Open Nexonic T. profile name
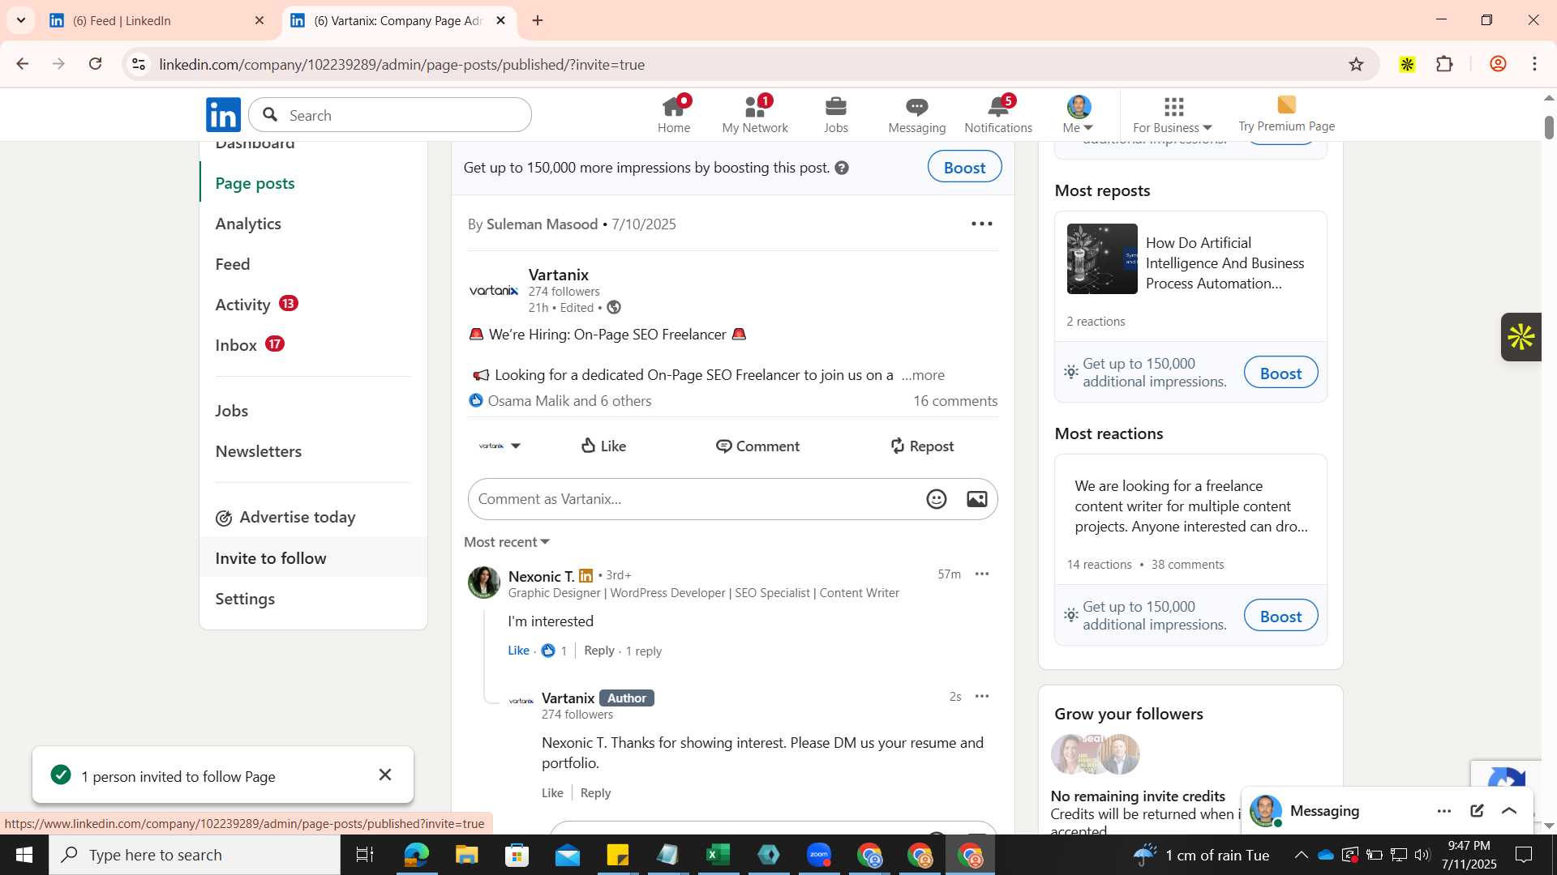The height and width of the screenshot is (875, 1557). point(541,576)
